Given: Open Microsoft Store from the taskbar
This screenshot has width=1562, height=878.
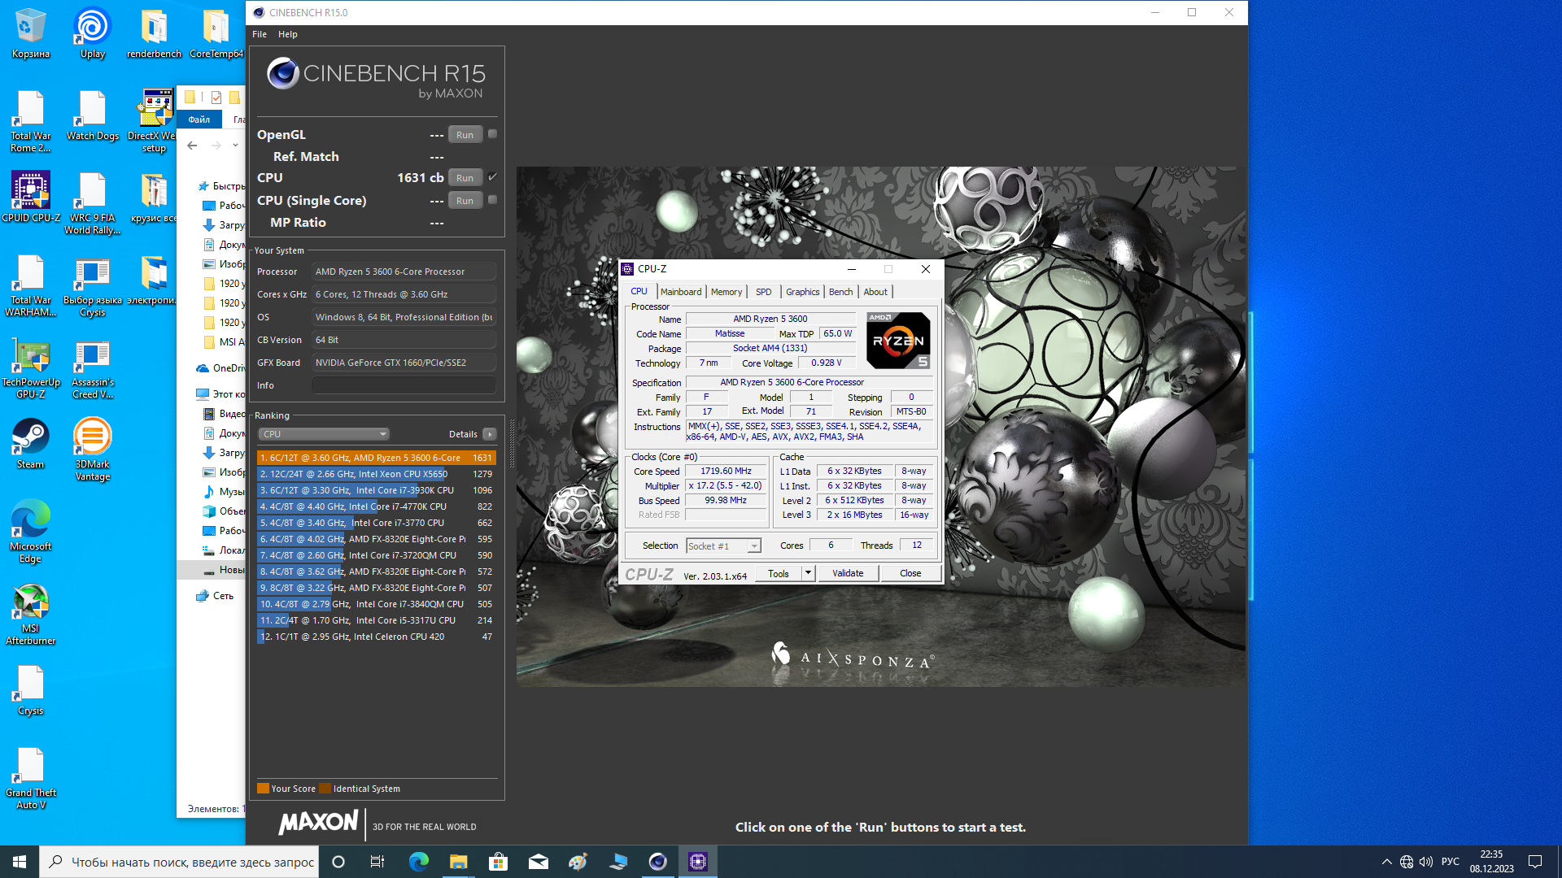Looking at the screenshot, I should [x=498, y=862].
